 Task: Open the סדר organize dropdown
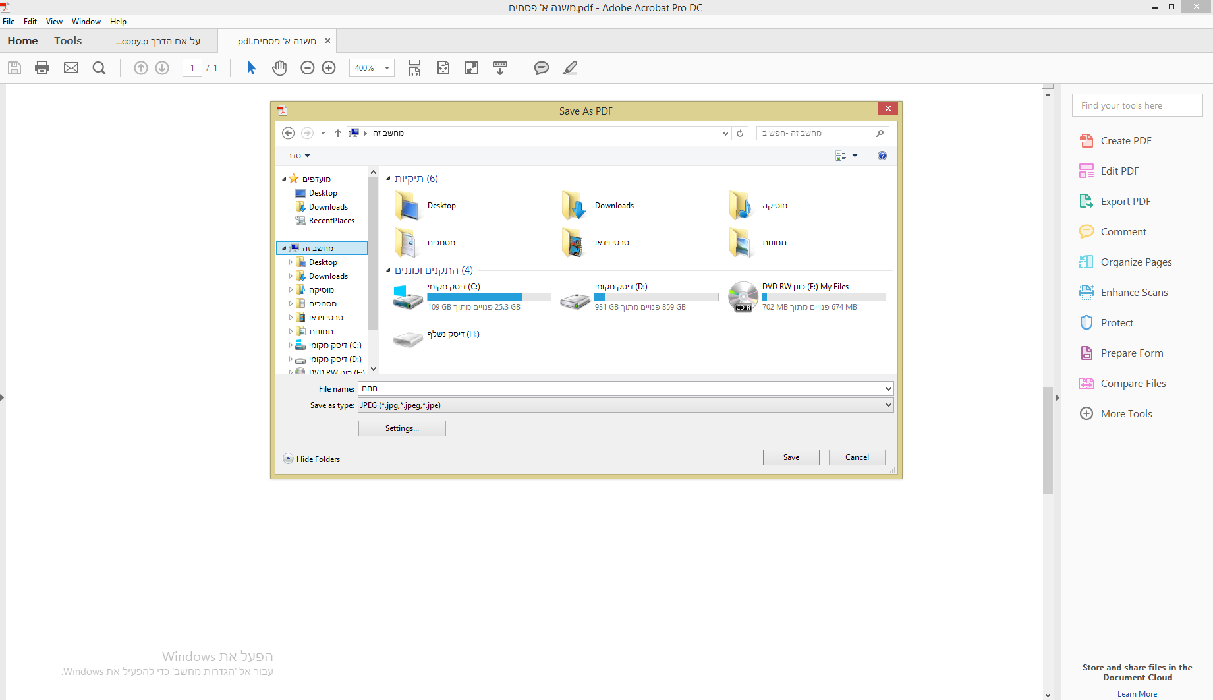click(x=298, y=156)
